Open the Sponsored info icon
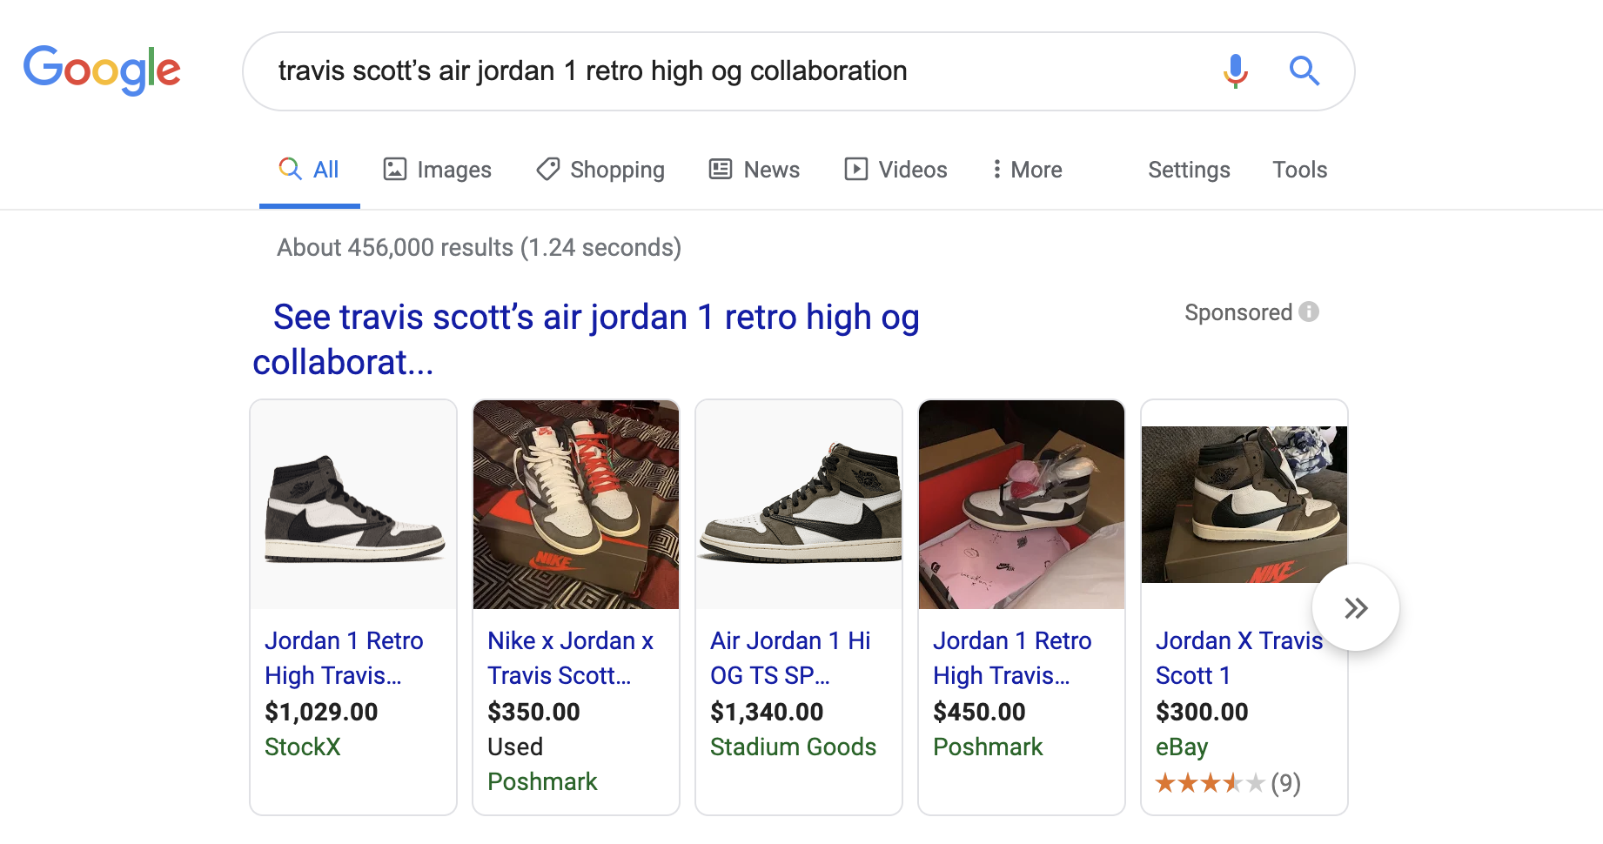 [x=1309, y=311]
